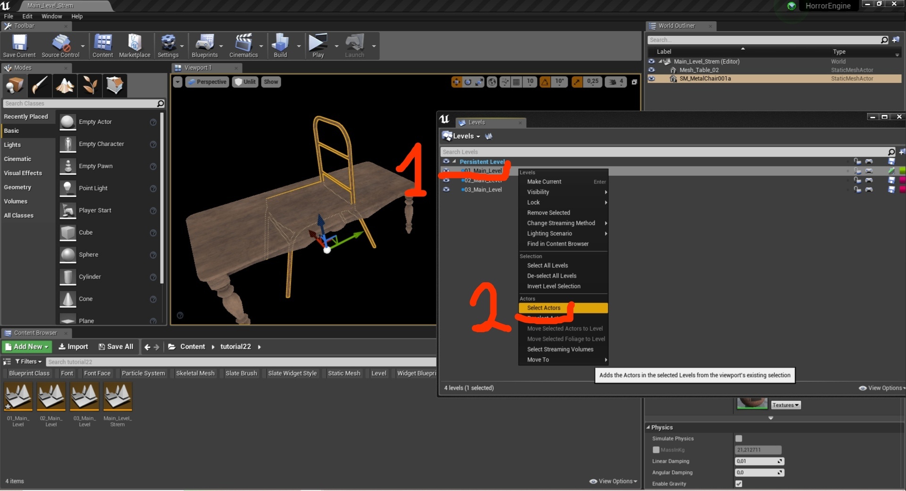
Task: Toggle eye for Main_Level_Strem (Editor) row
Action: pos(651,61)
